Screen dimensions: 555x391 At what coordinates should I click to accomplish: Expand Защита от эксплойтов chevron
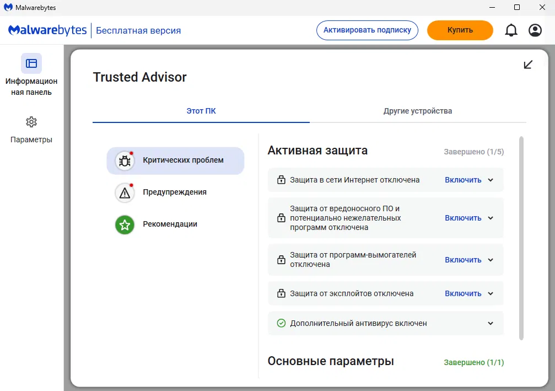pos(491,293)
